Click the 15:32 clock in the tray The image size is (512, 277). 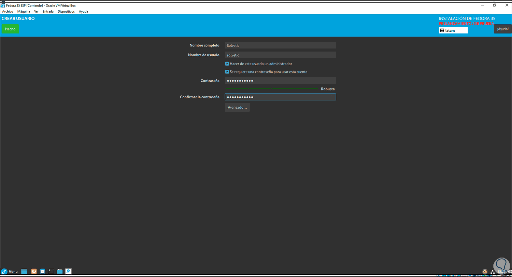pos(501,272)
